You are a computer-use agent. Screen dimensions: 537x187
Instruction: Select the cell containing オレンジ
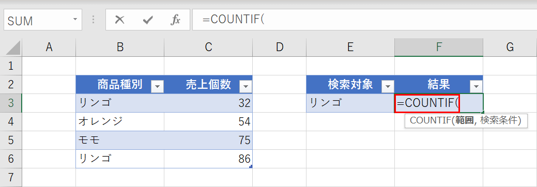click(120, 121)
